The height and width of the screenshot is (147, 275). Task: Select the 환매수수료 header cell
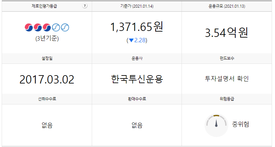click(x=137, y=99)
